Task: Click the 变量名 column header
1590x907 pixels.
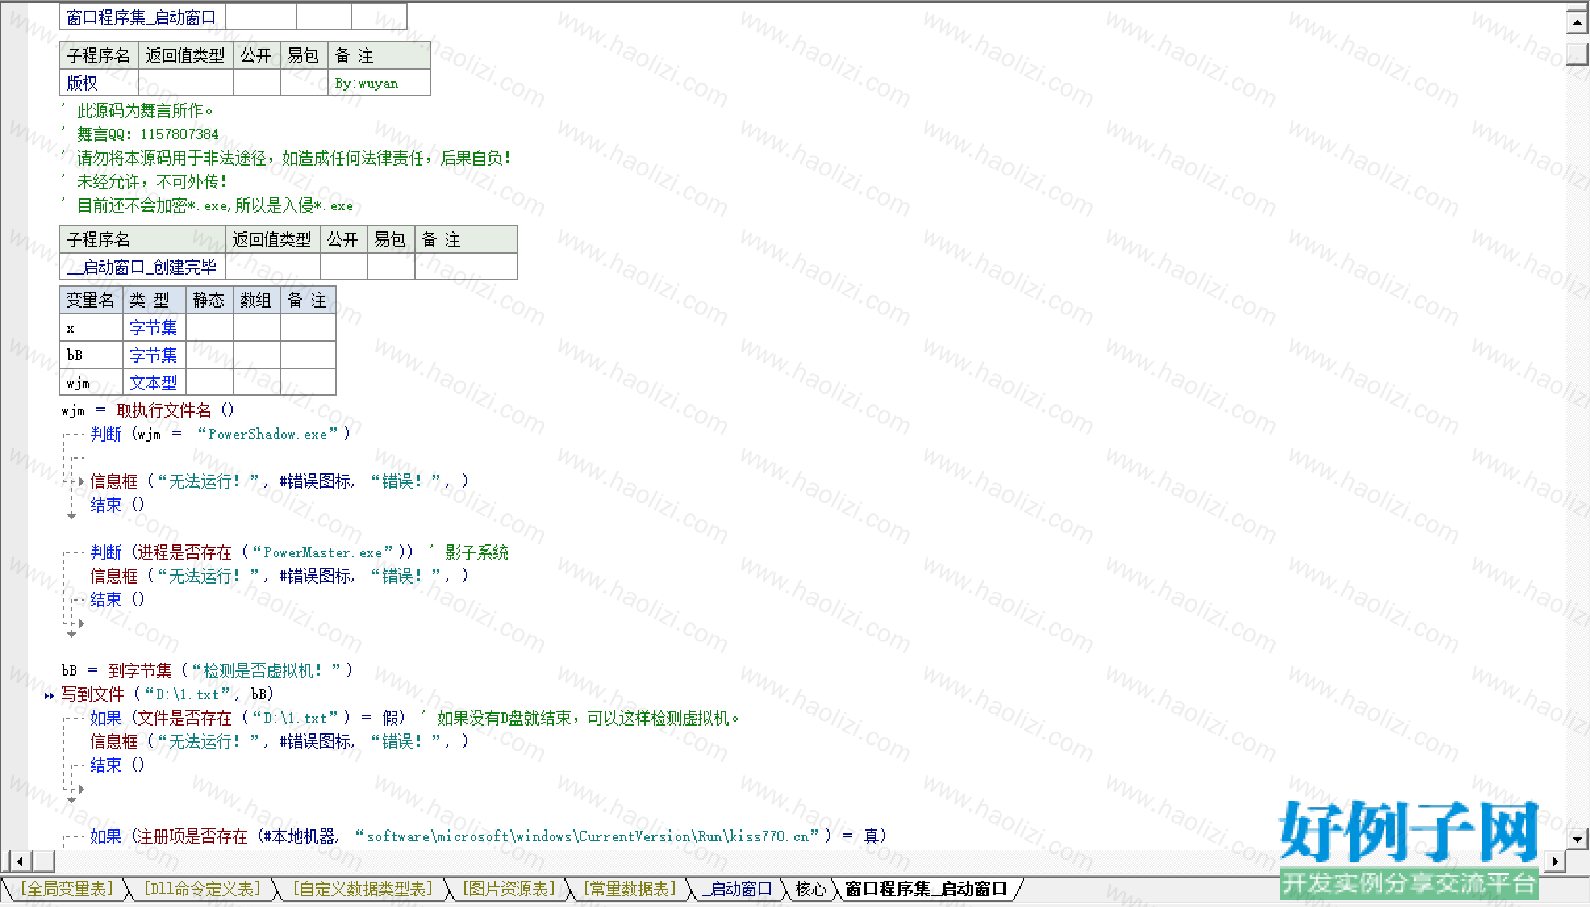Action: coord(91,300)
